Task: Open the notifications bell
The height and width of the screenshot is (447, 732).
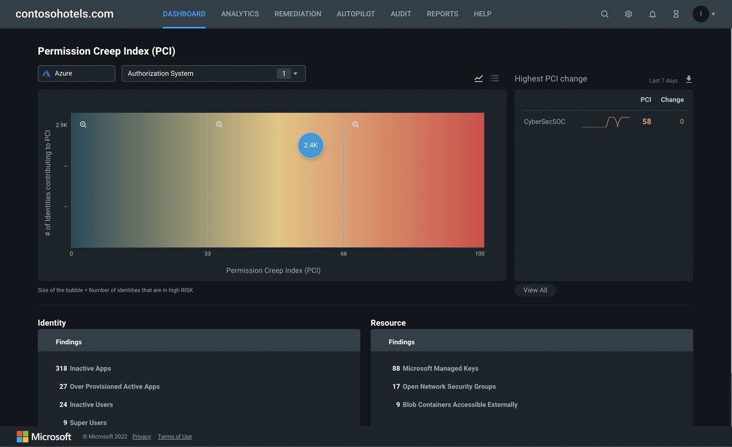Action: pyautogui.click(x=652, y=14)
